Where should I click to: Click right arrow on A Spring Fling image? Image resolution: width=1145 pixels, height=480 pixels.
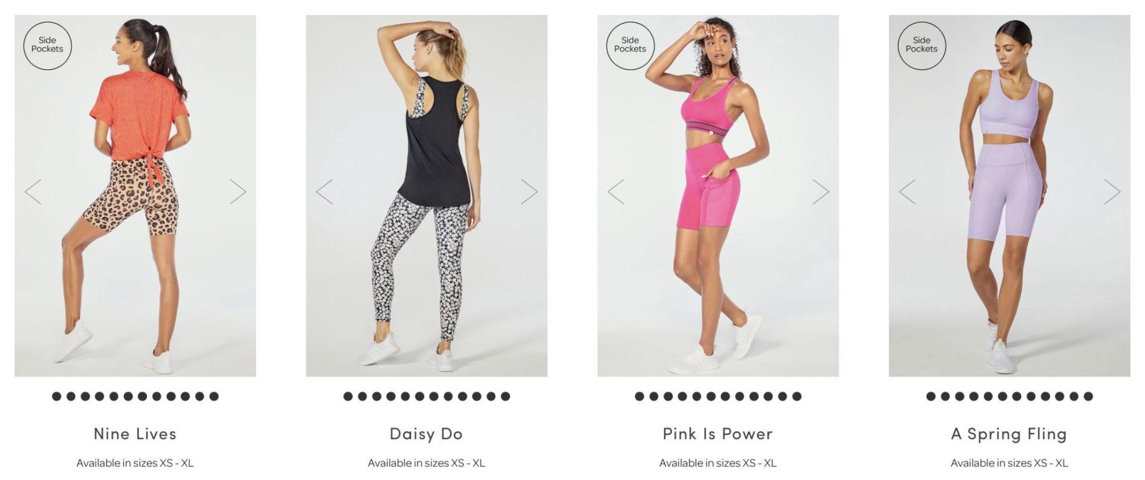(1112, 192)
